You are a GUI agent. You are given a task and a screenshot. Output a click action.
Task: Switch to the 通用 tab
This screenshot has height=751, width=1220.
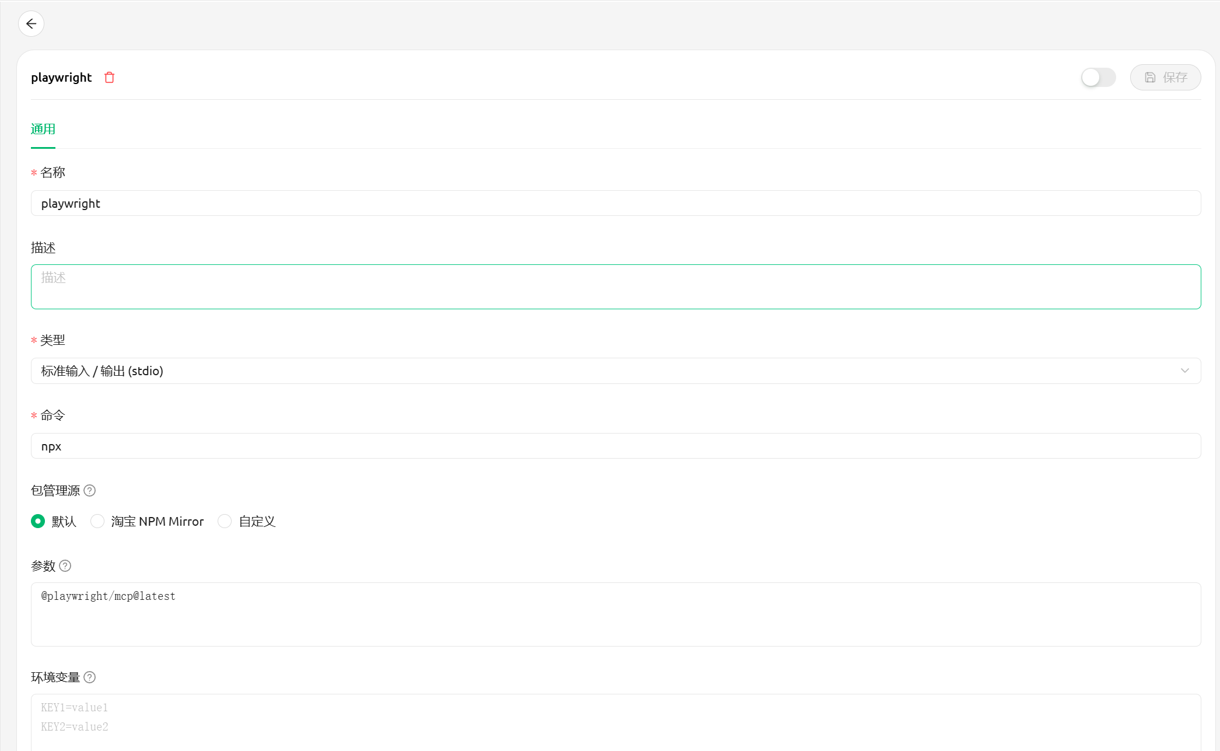coord(43,129)
